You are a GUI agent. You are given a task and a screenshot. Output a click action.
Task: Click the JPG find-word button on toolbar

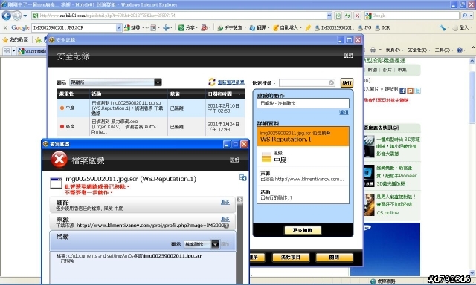364,28
